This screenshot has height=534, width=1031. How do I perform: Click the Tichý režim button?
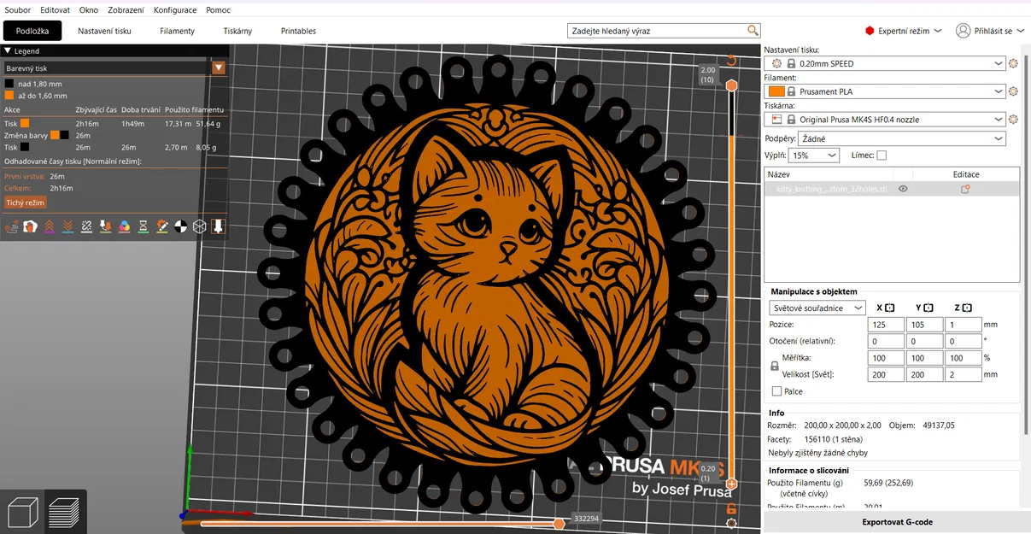coord(26,202)
